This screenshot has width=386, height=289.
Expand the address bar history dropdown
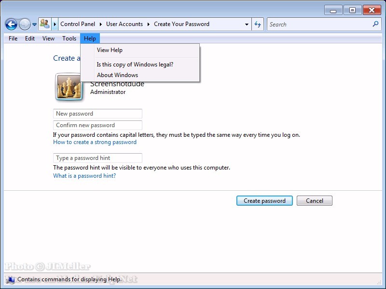tap(247, 24)
